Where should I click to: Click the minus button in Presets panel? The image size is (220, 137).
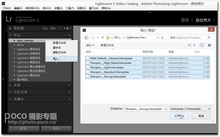point(64,35)
